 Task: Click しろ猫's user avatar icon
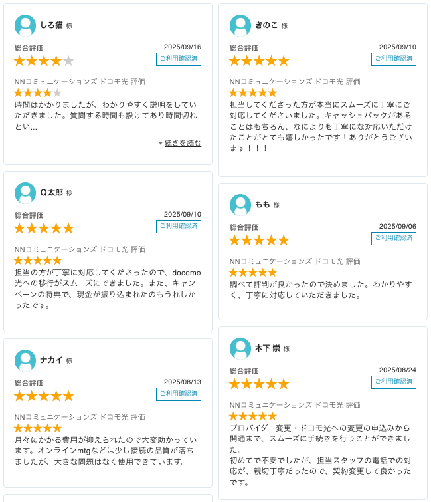click(x=25, y=25)
